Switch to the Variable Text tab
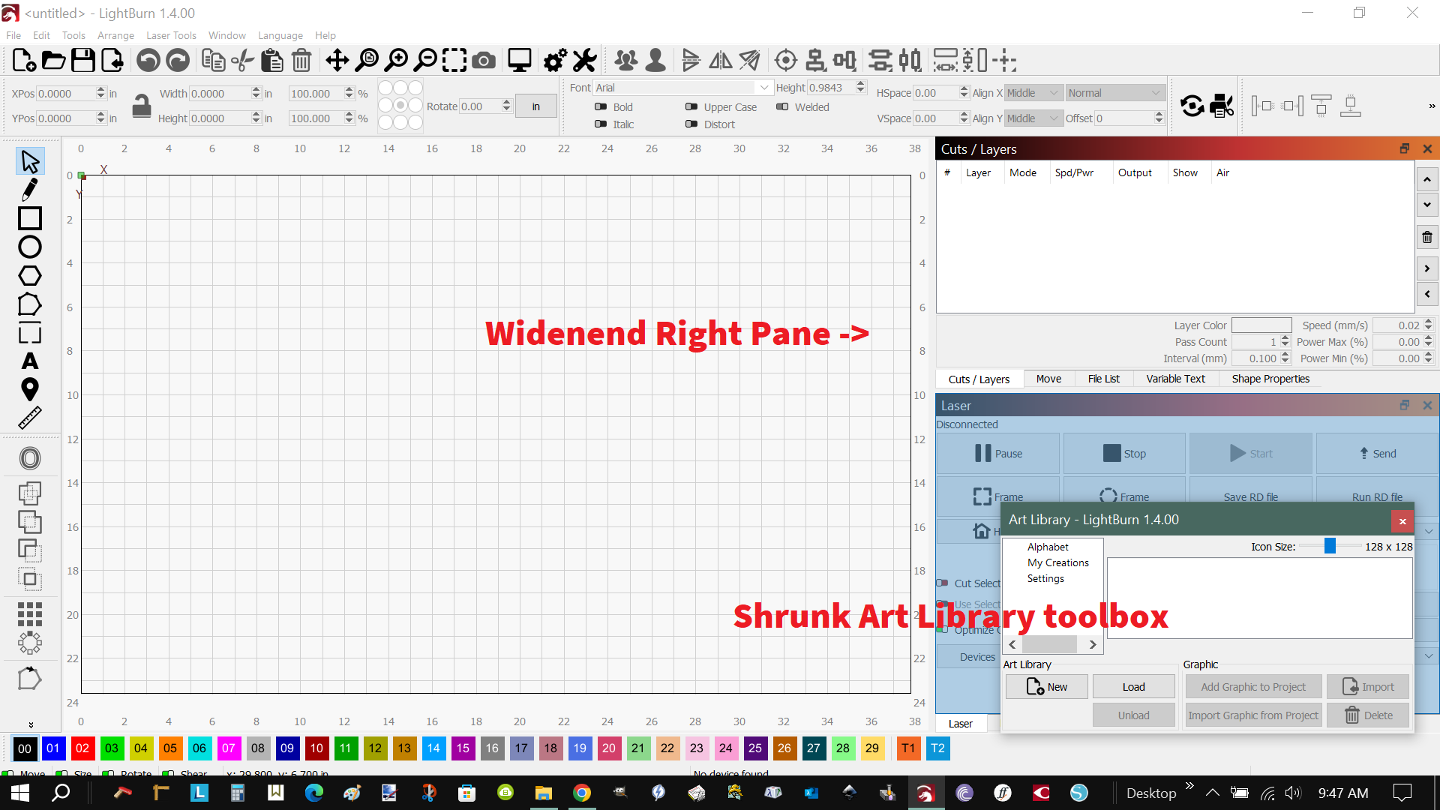The height and width of the screenshot is (810, 1440). tap(1175, 379)
